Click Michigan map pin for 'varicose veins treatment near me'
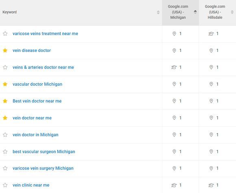Viewport: 236px width, 193px height. (174, 33)
